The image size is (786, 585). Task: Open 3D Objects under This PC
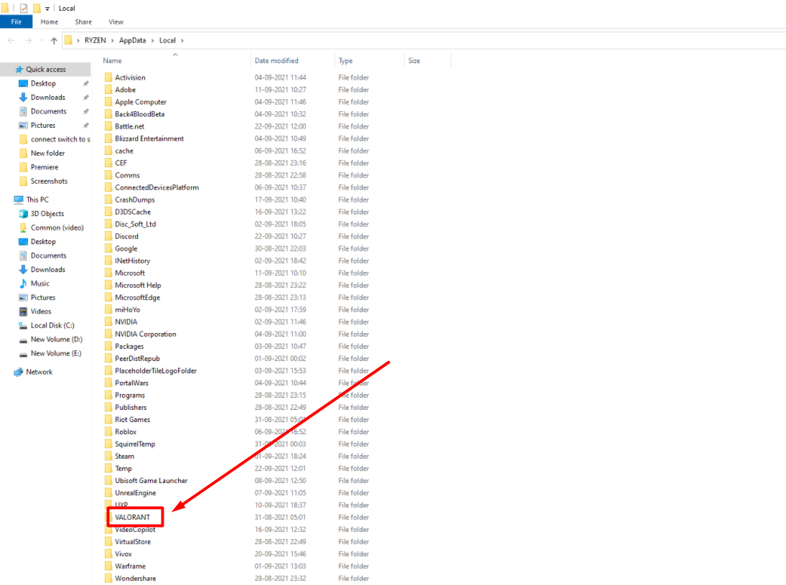pyautogui.click(x=47, y=214)
